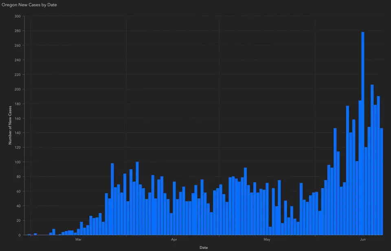391x251 pixels.
Task: Click the tallest bar peaking near 278 cases
Action: [362, 133]
